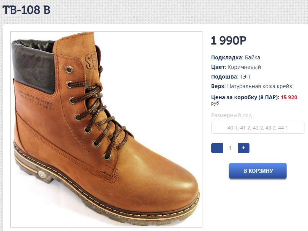The image size is (308, 231).
Task: Click the brown boot product image
Action: [106, 129]
